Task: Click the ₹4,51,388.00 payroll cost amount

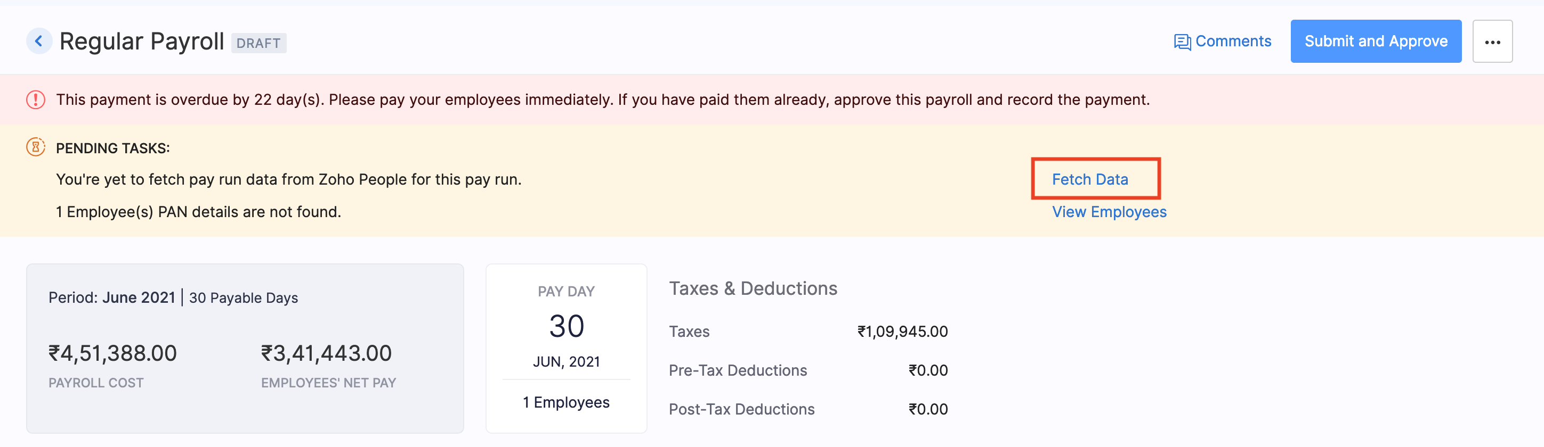Action: [x=112, y=353]
